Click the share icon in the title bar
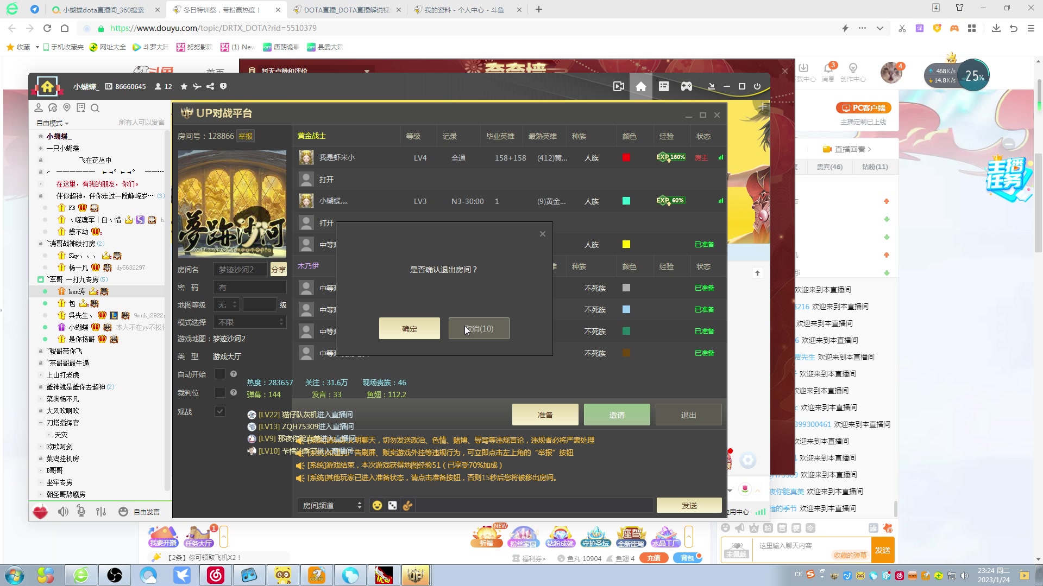The width and height of the screenshot is (1043, 586). [x=210, y=86]
